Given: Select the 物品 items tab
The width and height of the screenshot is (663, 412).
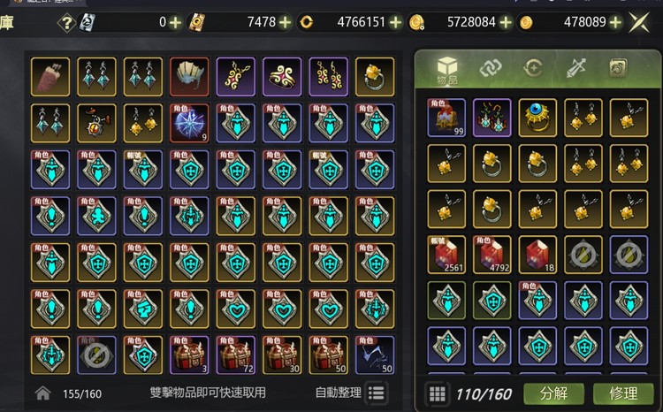Looking at the screenshot, I should click(447, 71).
